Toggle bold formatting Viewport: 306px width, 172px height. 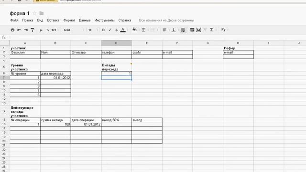pos(103,30)
